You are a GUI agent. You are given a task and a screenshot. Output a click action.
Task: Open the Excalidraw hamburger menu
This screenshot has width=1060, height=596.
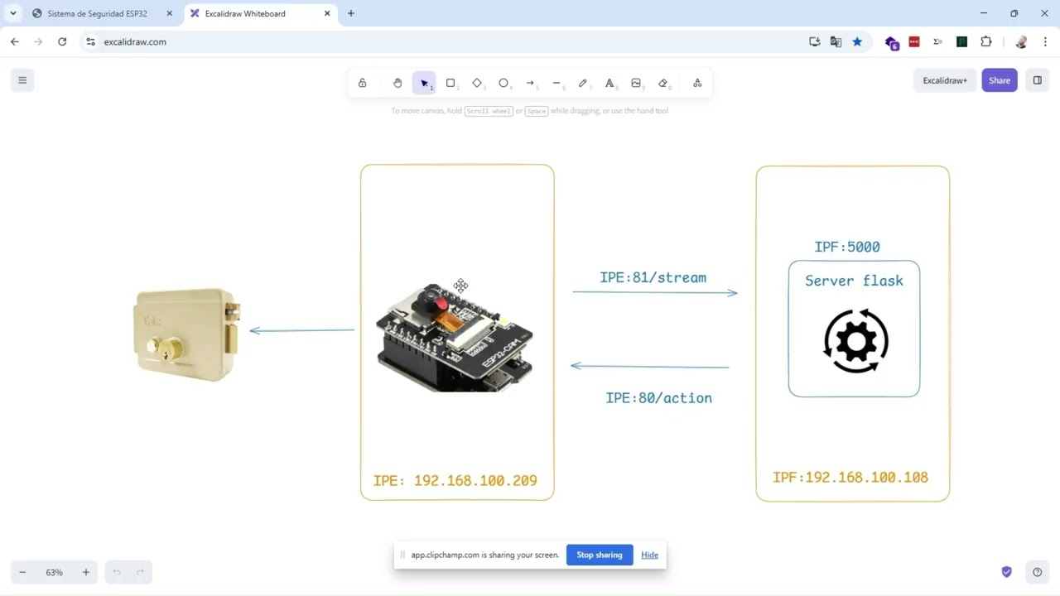[22, 80]
